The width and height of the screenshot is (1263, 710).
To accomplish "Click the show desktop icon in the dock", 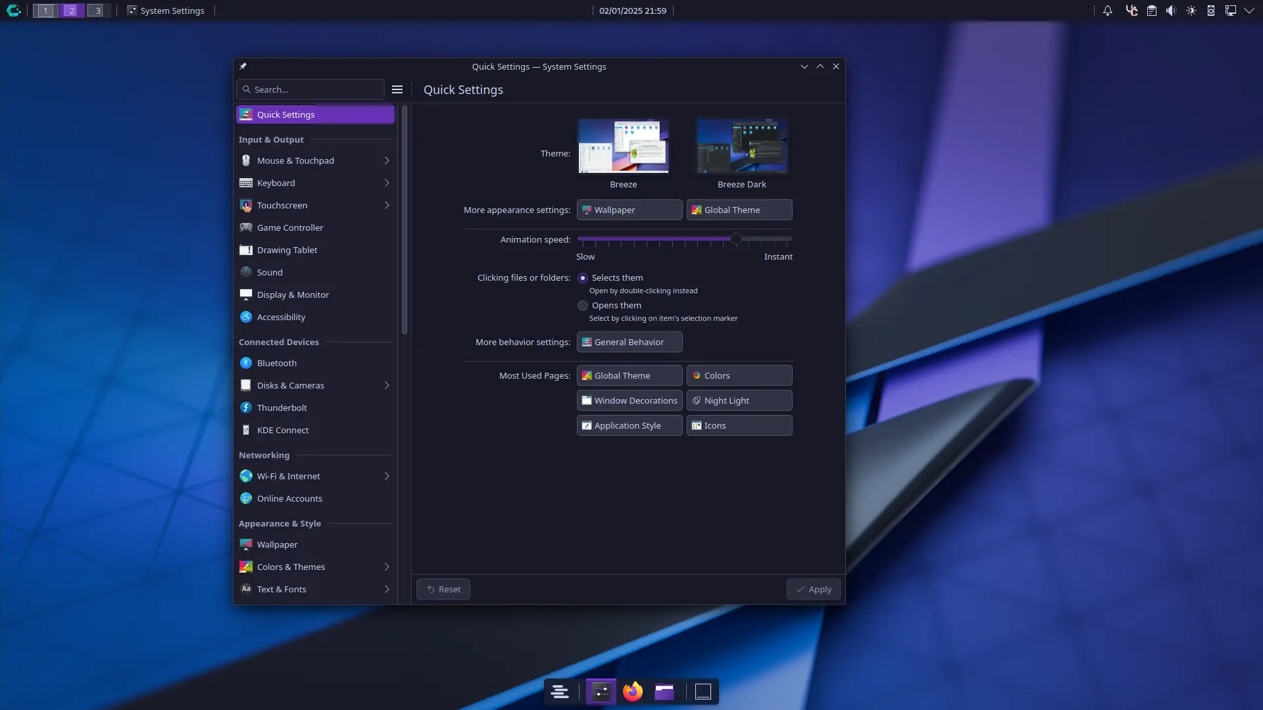I will tap(703, 692).
